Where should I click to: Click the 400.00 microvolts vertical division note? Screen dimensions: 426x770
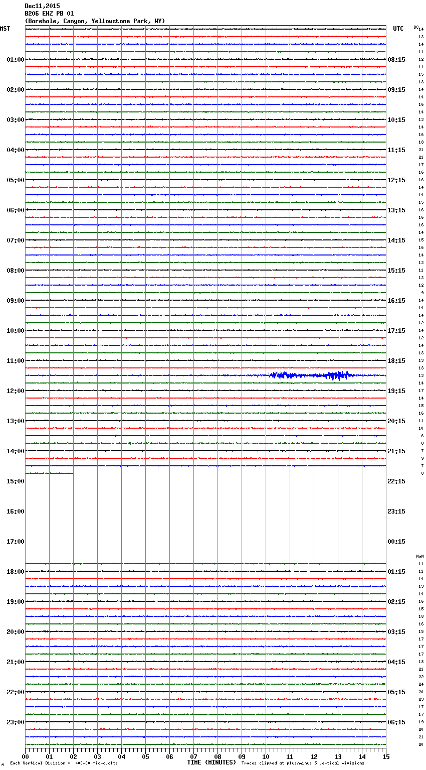[64, 763]
